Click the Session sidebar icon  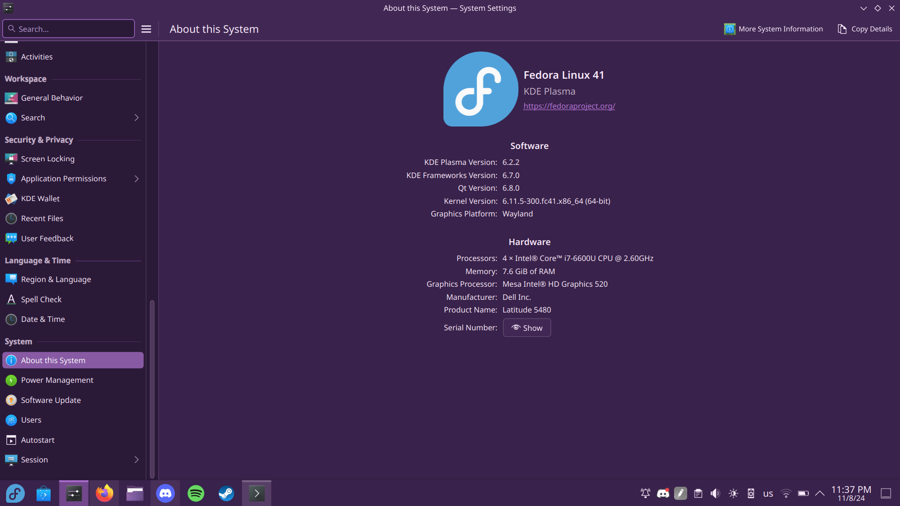coord(11,460)
